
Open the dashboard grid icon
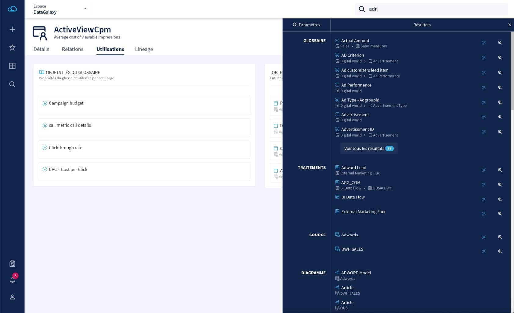point(12,66)
